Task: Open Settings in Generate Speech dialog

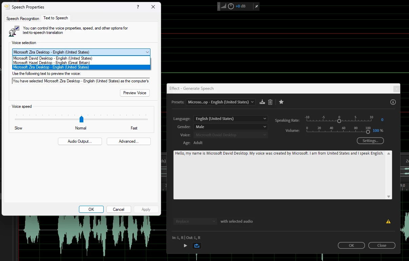Action: pyautogui.click(x=370, y=141)
